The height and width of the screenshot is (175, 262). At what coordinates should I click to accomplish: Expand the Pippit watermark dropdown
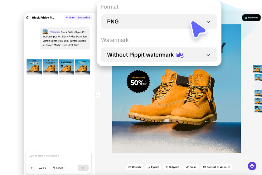click(x=159, y=55)
